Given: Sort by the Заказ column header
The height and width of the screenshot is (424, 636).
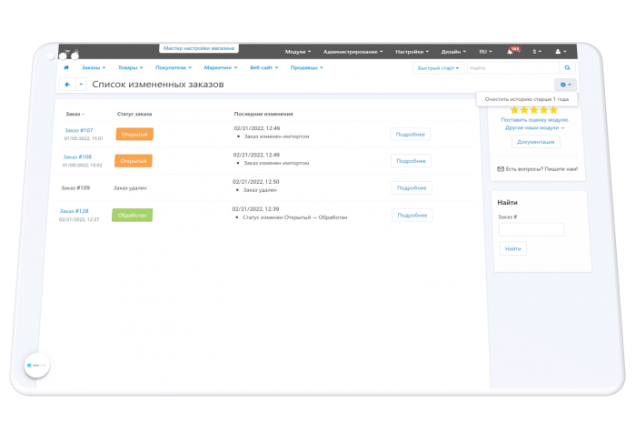Looking at the screenshot, I should (x=75, y=114).
